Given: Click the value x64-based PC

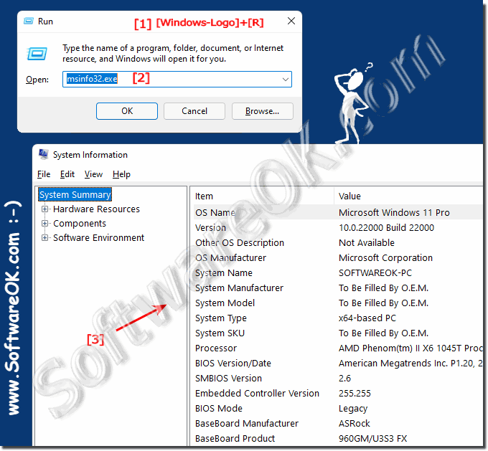Looking at the screenshot, I should click(367, 318).
